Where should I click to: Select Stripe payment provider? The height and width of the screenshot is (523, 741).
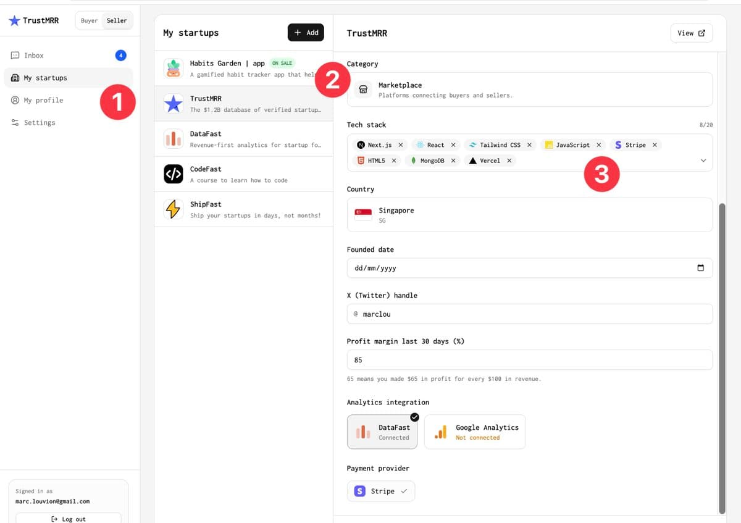point(381,491)
